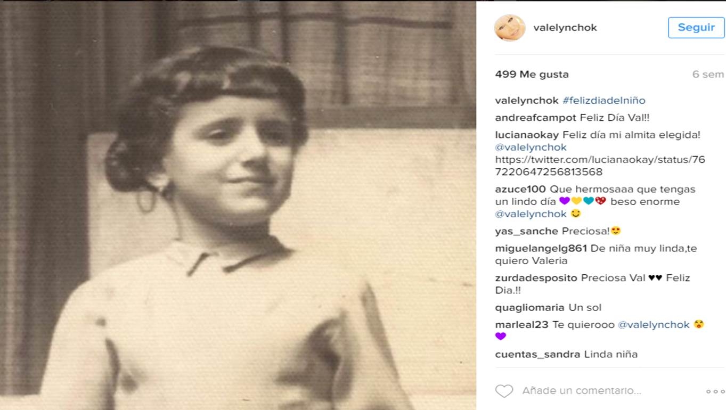Viewport: 726px width, 410px height.
Task: Open @valelynchok mention in marleal23's comment
Action: tap(654, 325)
